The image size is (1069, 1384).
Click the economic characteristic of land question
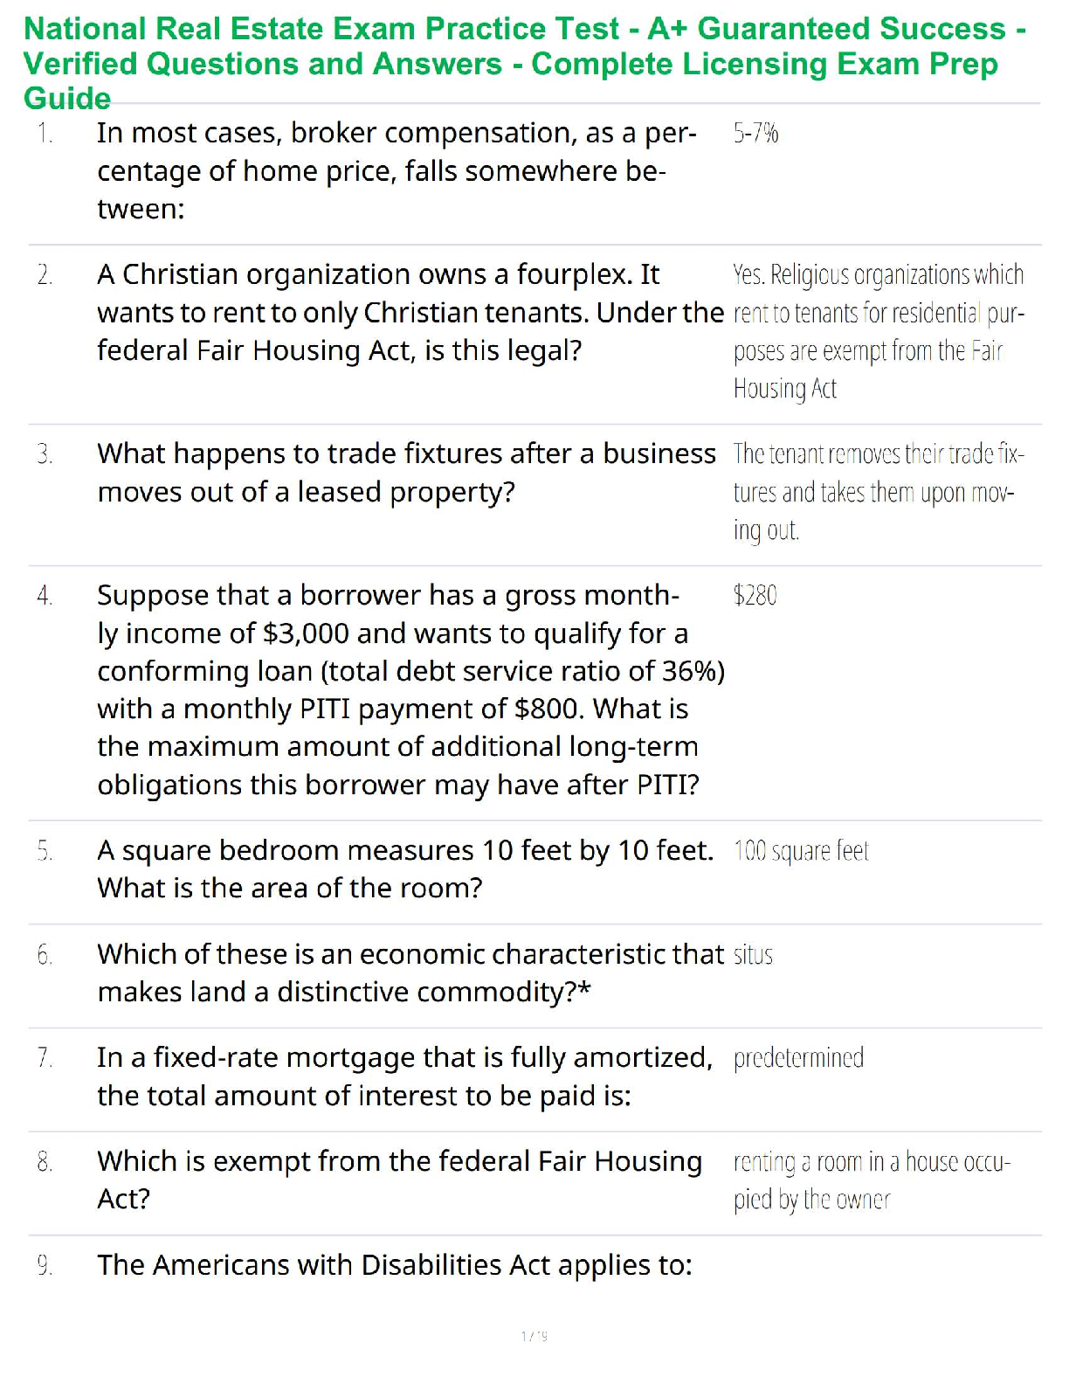point(410,972)
